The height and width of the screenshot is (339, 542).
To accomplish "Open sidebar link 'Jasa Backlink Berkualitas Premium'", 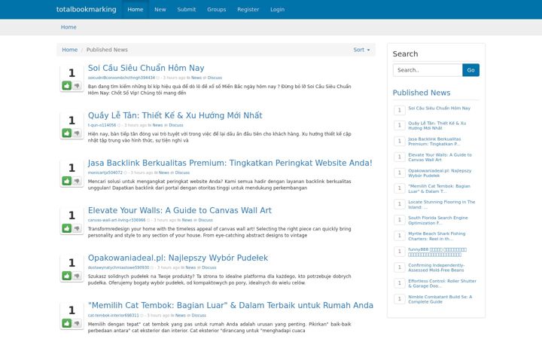I will coord(434,141).
